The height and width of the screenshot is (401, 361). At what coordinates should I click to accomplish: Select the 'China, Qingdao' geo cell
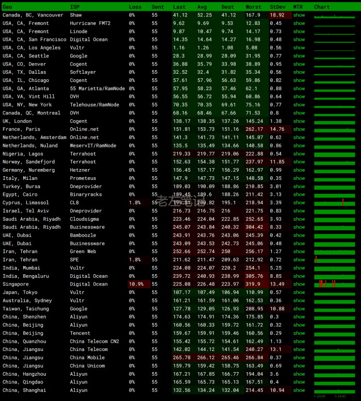tap(23, 382)
